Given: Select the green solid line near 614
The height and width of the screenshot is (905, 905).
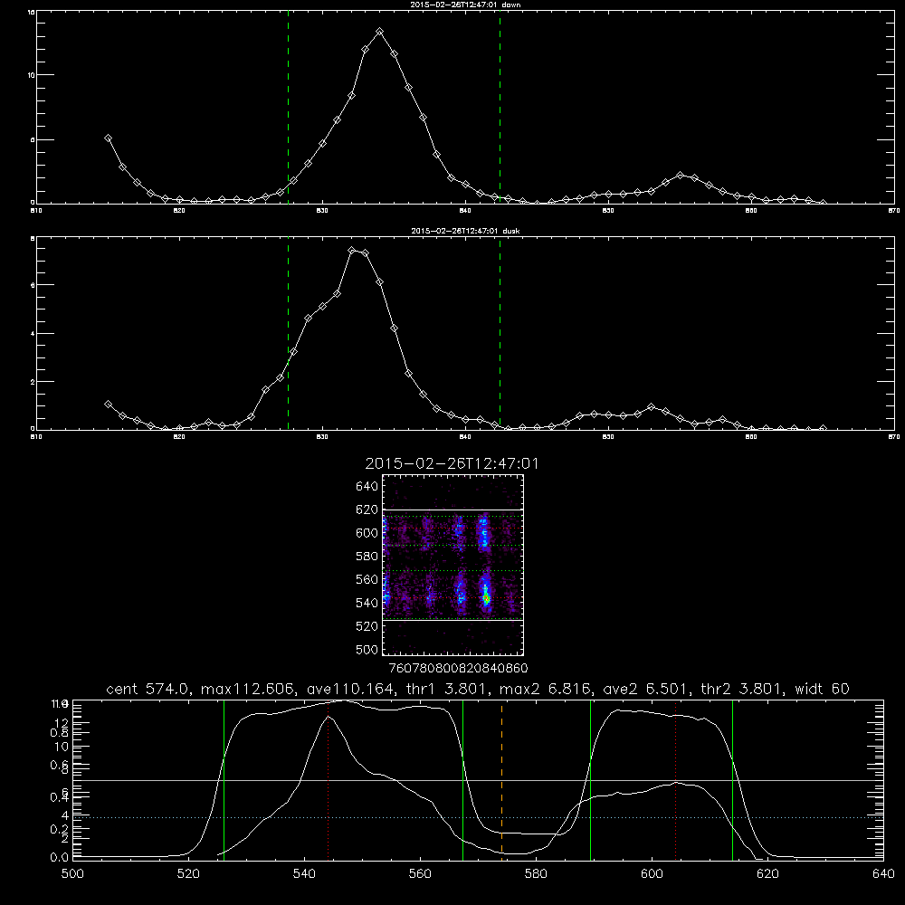Looking at the screenshot, I should coord(732,779).
